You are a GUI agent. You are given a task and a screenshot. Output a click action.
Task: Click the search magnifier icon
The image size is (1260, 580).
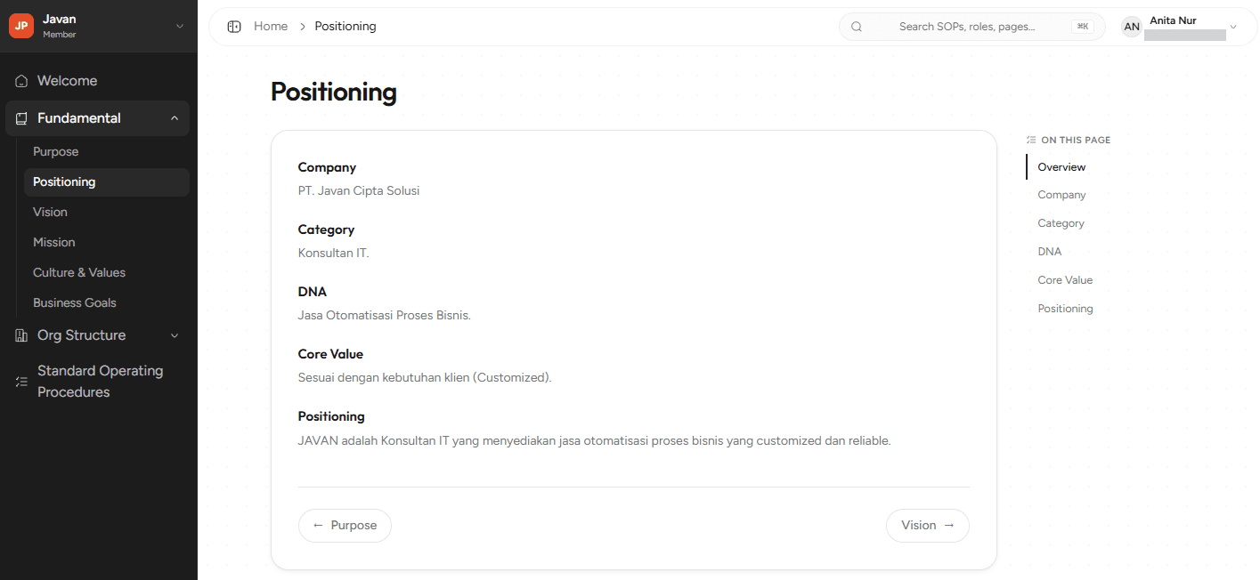pyautogui.click(x=857, y=27)
